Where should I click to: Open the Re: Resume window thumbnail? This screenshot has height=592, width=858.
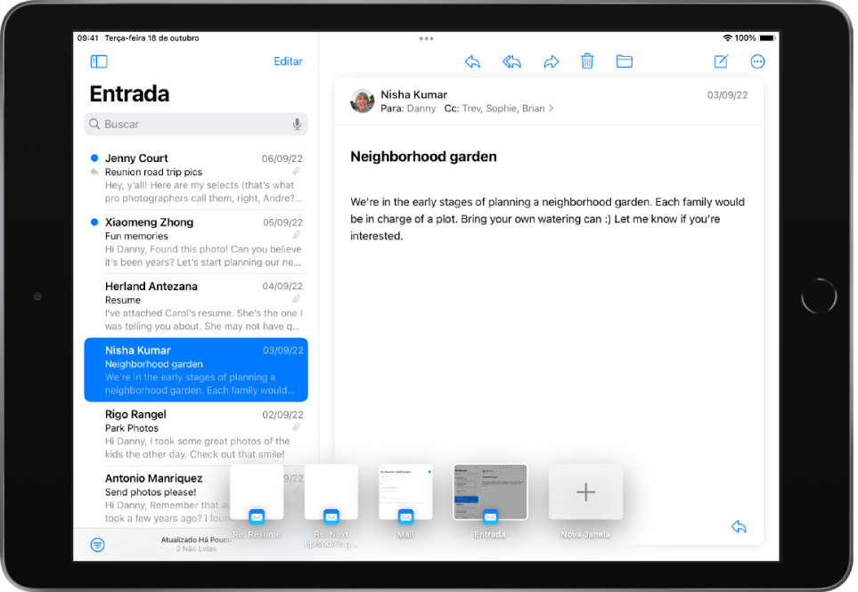click(257, 492)
